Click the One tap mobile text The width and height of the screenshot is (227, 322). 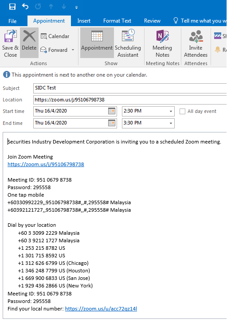(x=26, y=195)
